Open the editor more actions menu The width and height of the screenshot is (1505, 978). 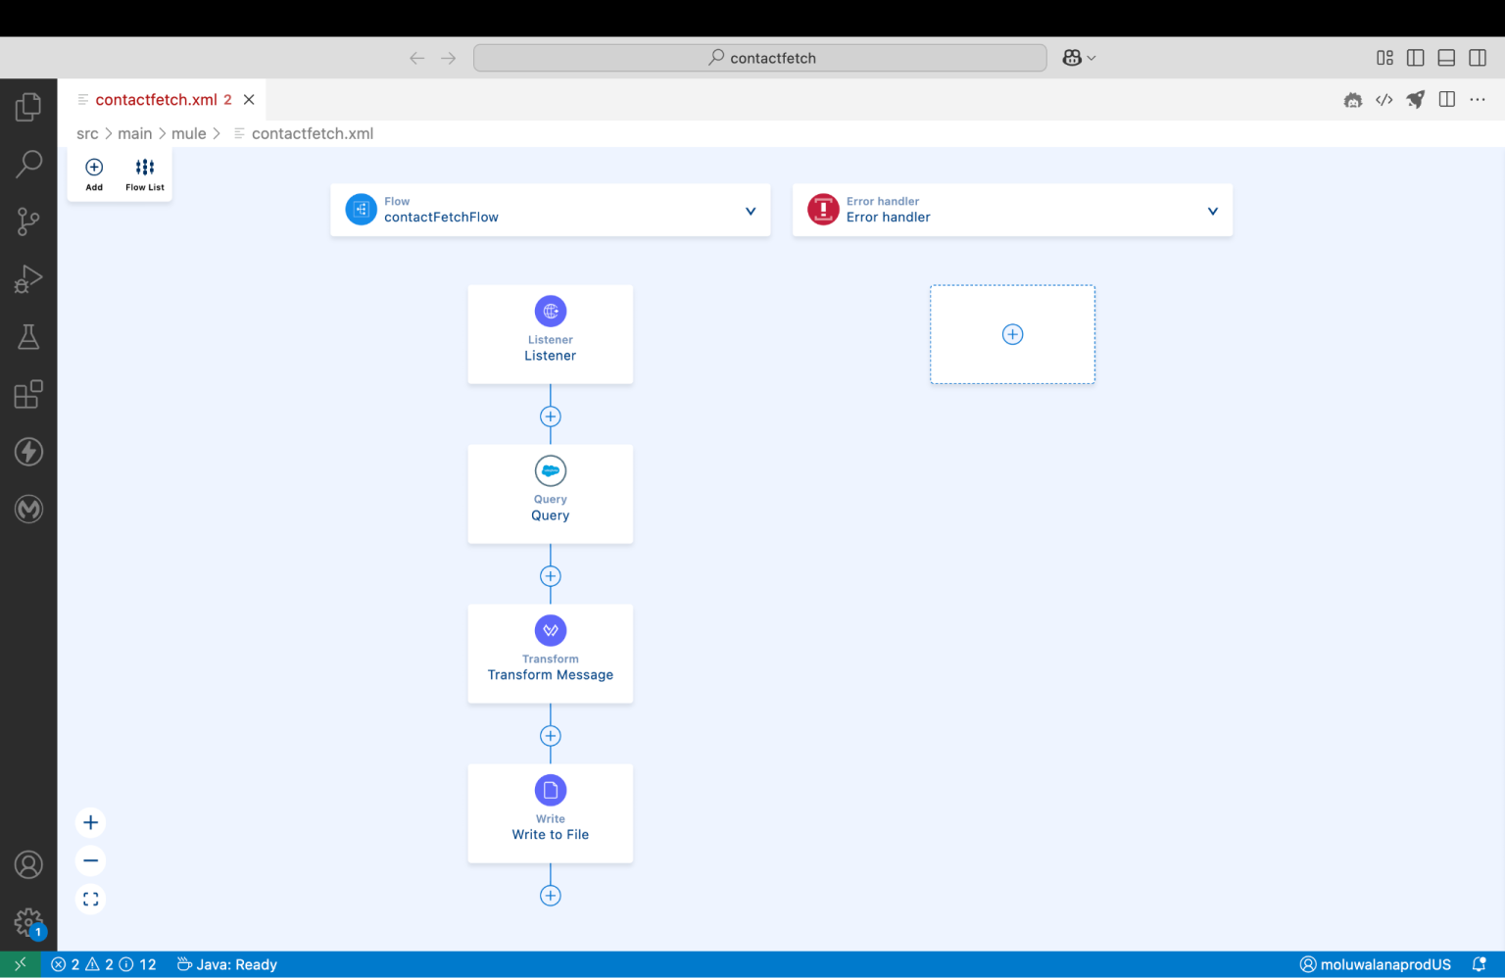coord(1478,99)
